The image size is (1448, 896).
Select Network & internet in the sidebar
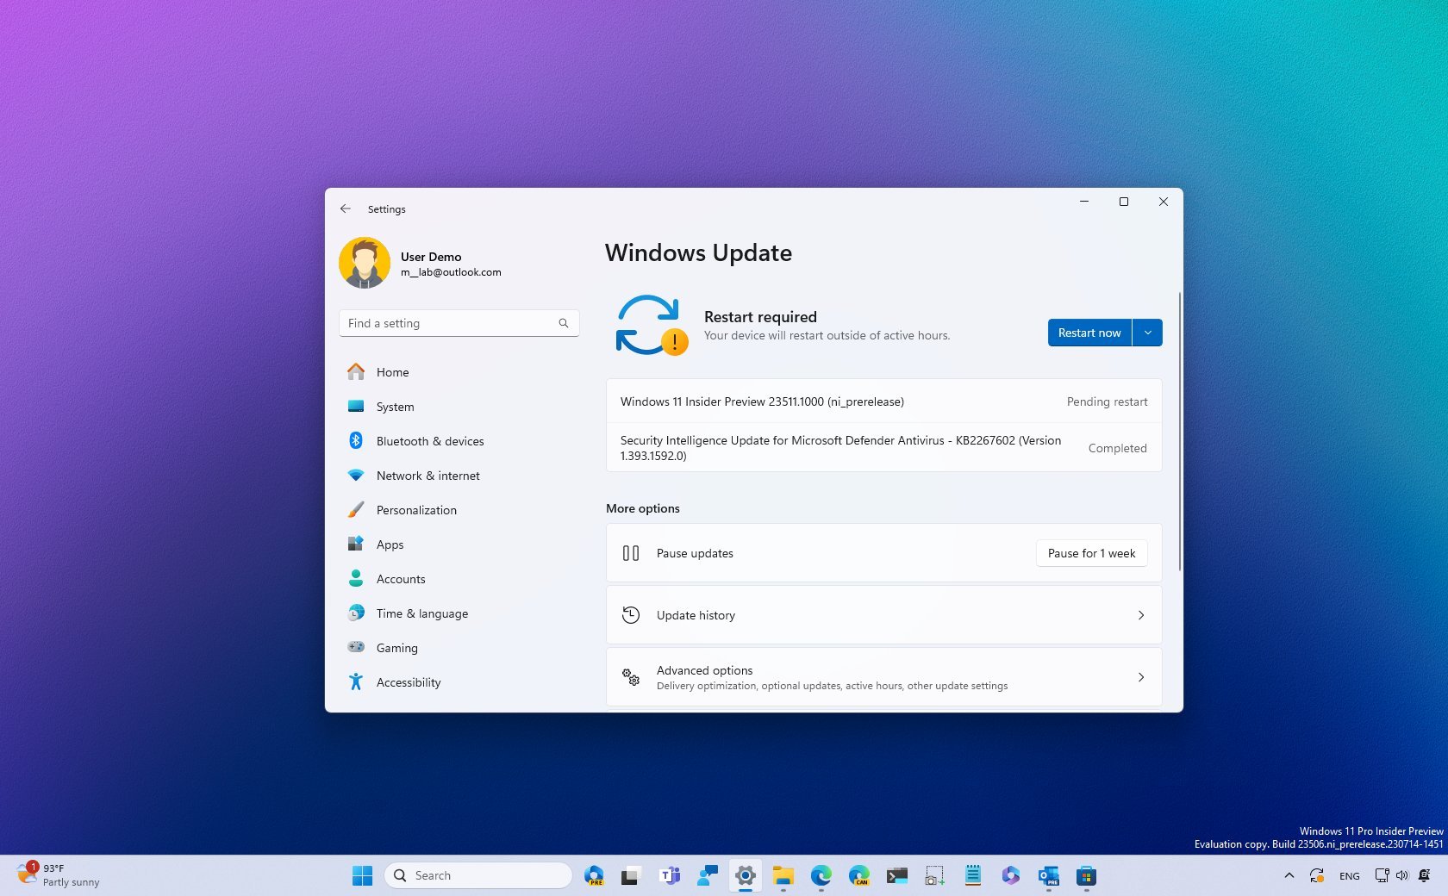428,475
